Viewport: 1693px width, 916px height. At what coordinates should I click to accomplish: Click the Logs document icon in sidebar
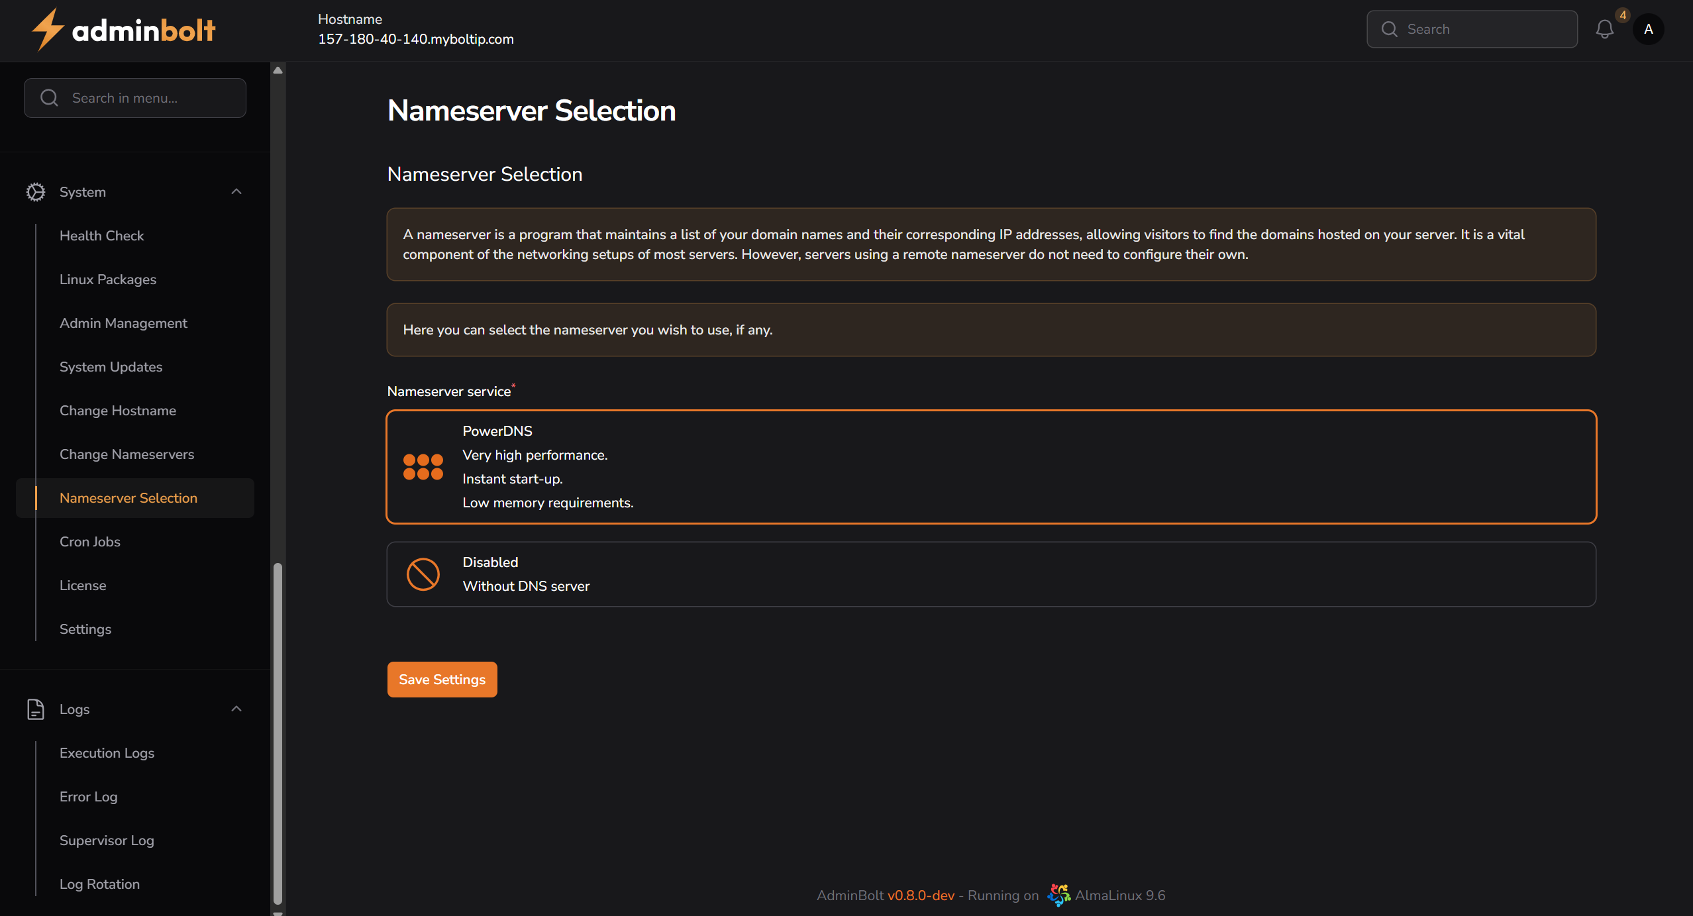(36, 709)
